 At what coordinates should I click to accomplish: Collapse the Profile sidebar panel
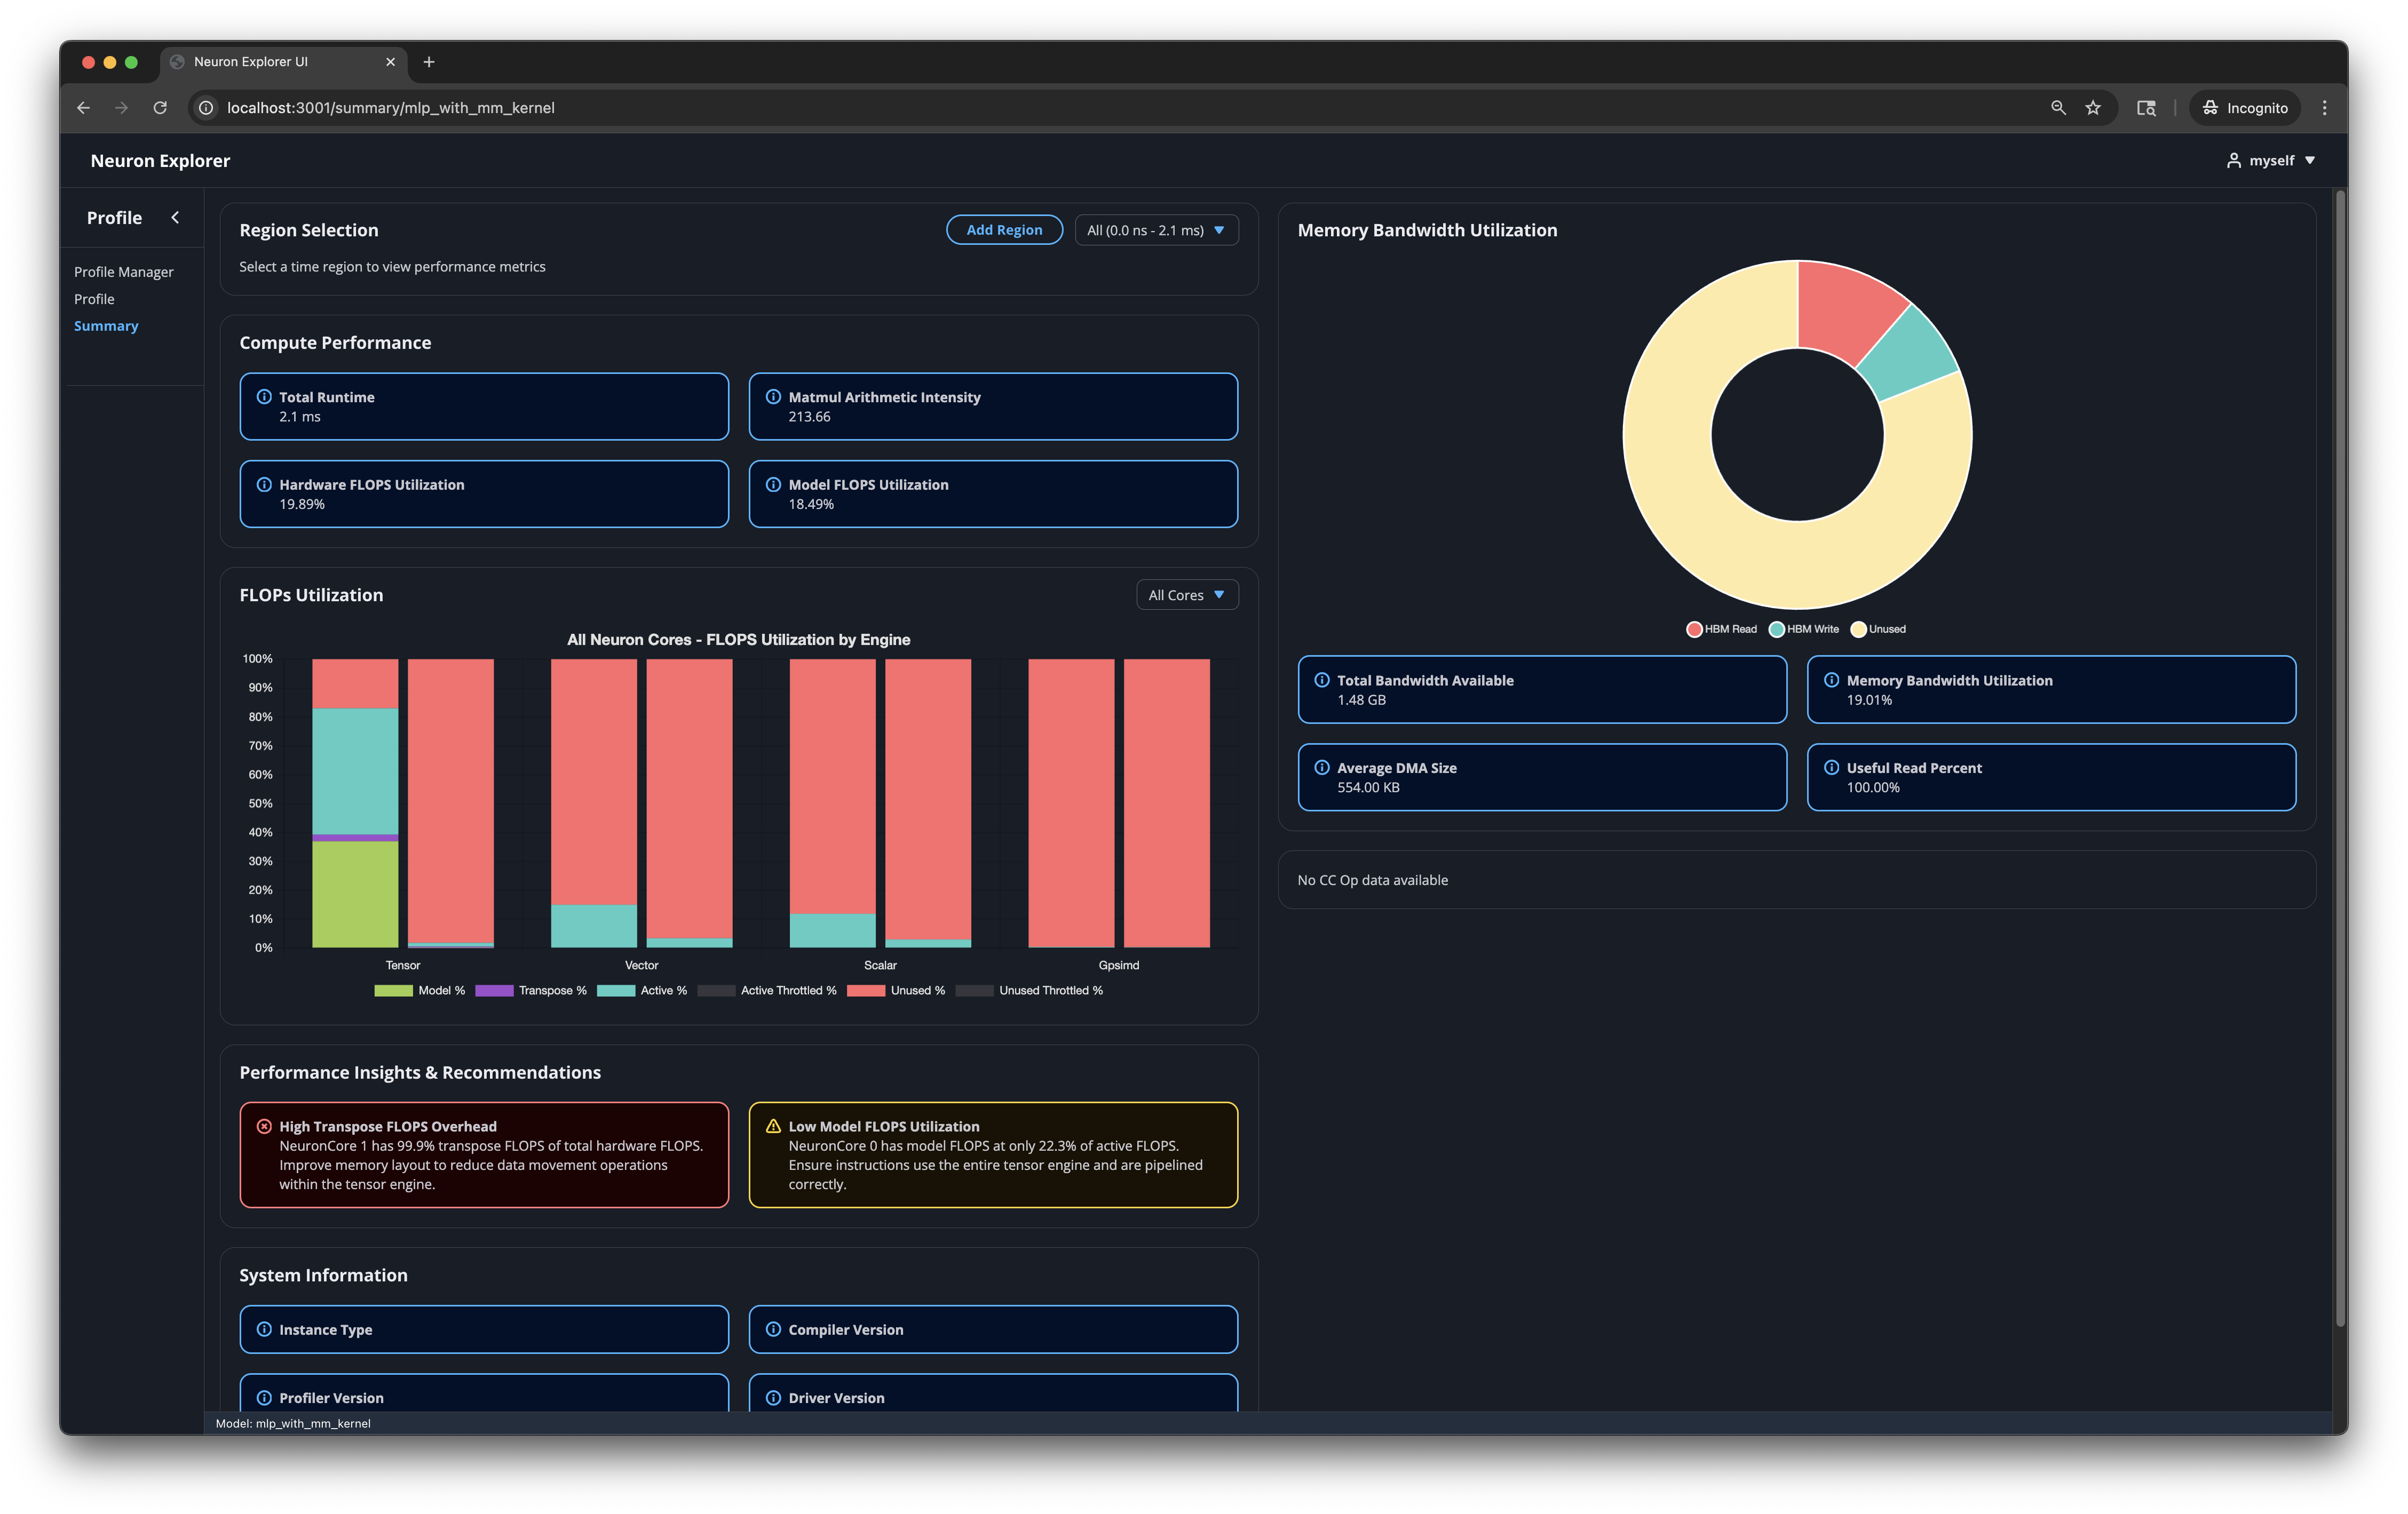pyautogui.click(x=176, y=217)
